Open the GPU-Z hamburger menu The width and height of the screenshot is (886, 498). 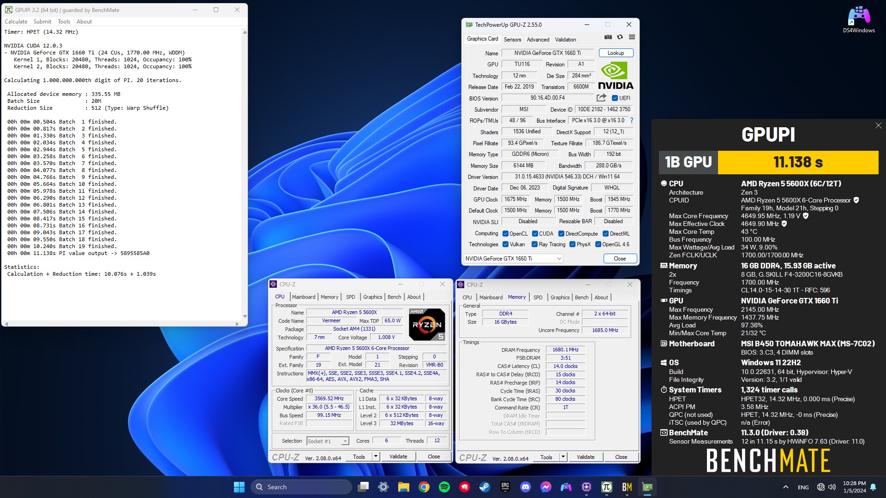tap(632, 37)
